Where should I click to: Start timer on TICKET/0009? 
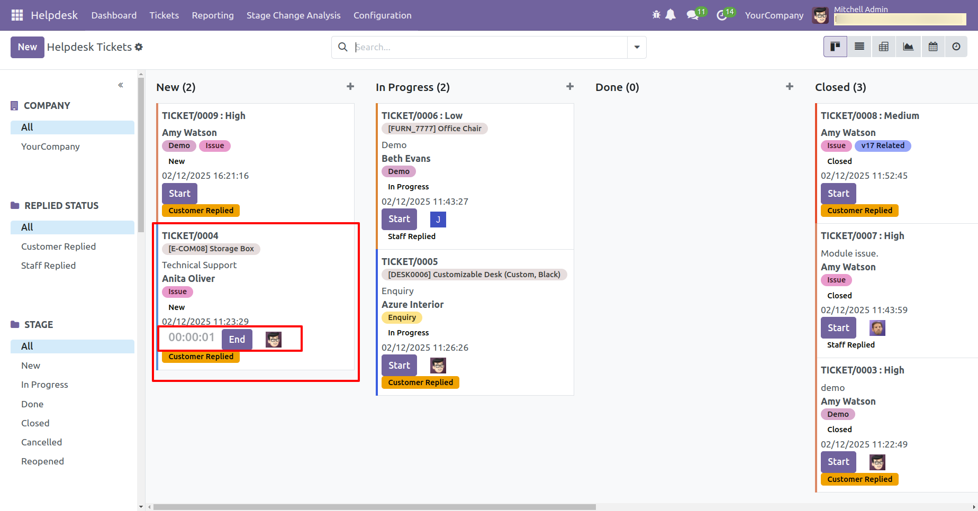[x=179, y=194]
